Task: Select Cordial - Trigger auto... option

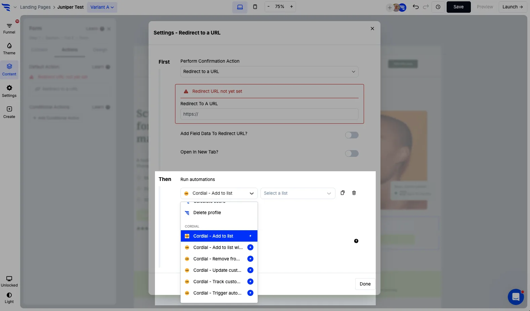Action: point(219,293)
